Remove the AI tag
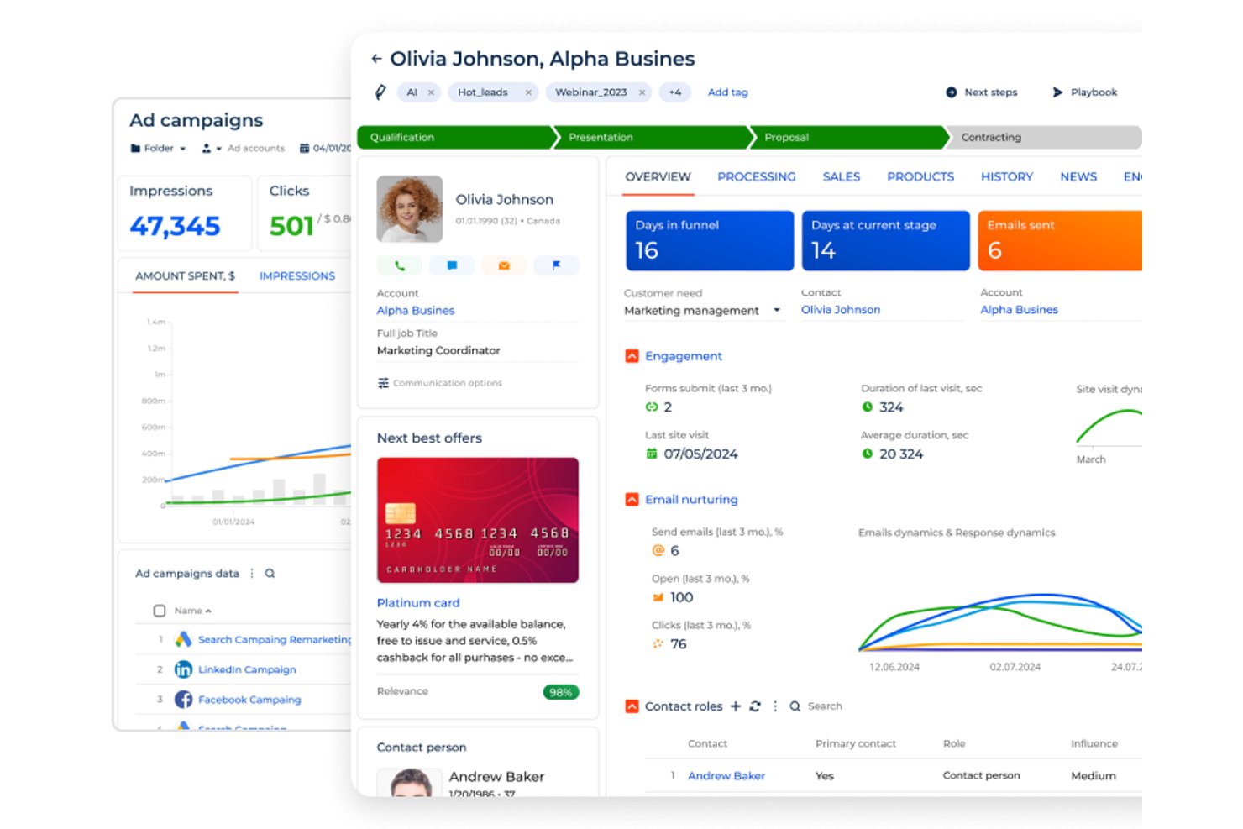This screenshot has width=1243, height=829. click(x=431, y=92)
